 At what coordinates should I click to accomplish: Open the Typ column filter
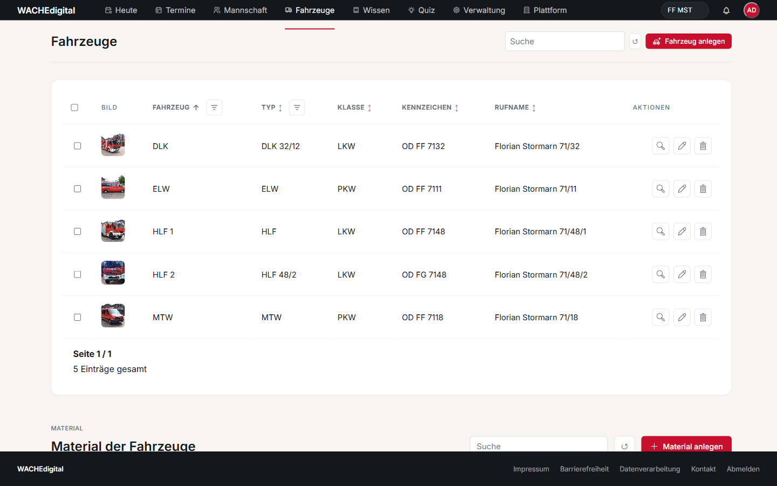click(x=297, y=107)
